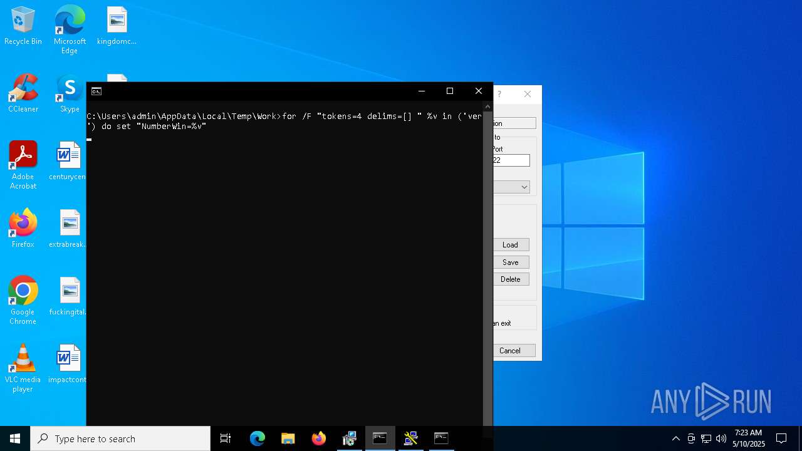Switch to the second command prompt taskbar icon
The image size is (802, 451).
click(x=442, y=438)
